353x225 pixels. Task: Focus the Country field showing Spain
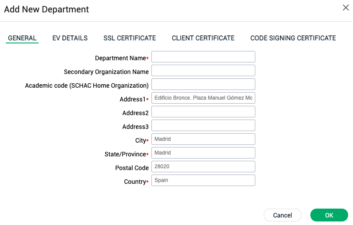(203, 180)
